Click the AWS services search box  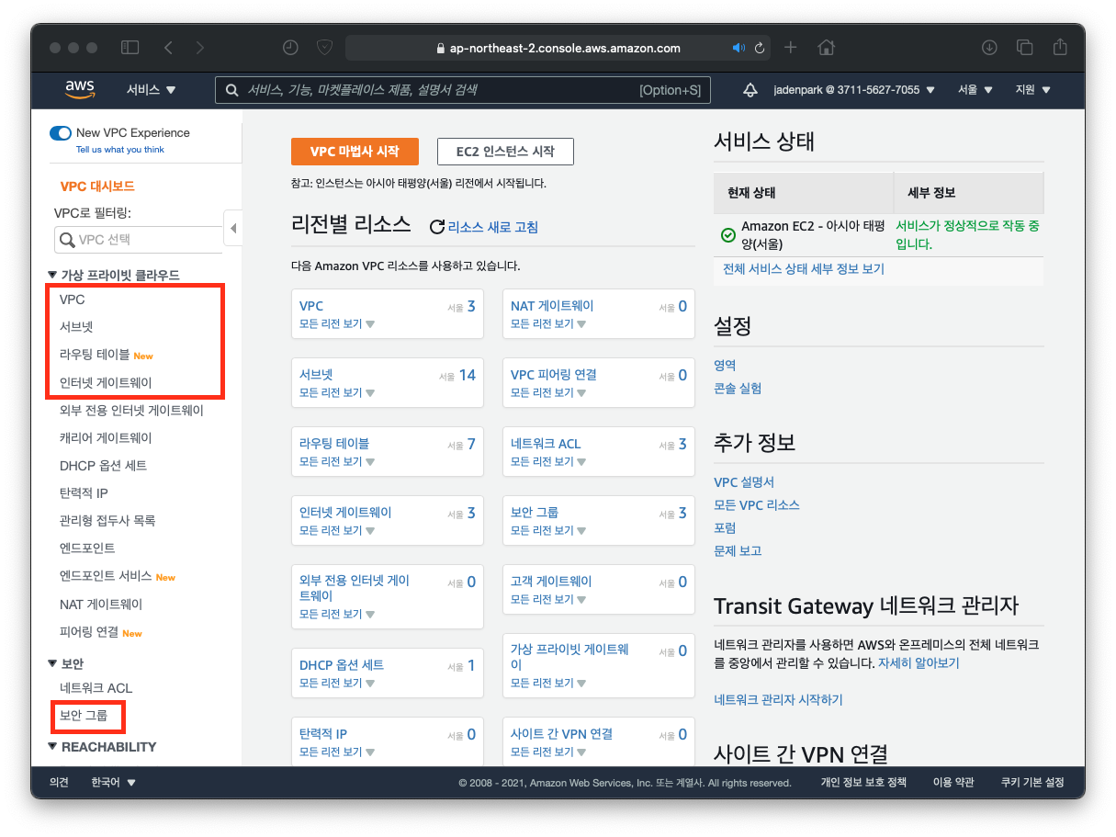pos(463,90)
